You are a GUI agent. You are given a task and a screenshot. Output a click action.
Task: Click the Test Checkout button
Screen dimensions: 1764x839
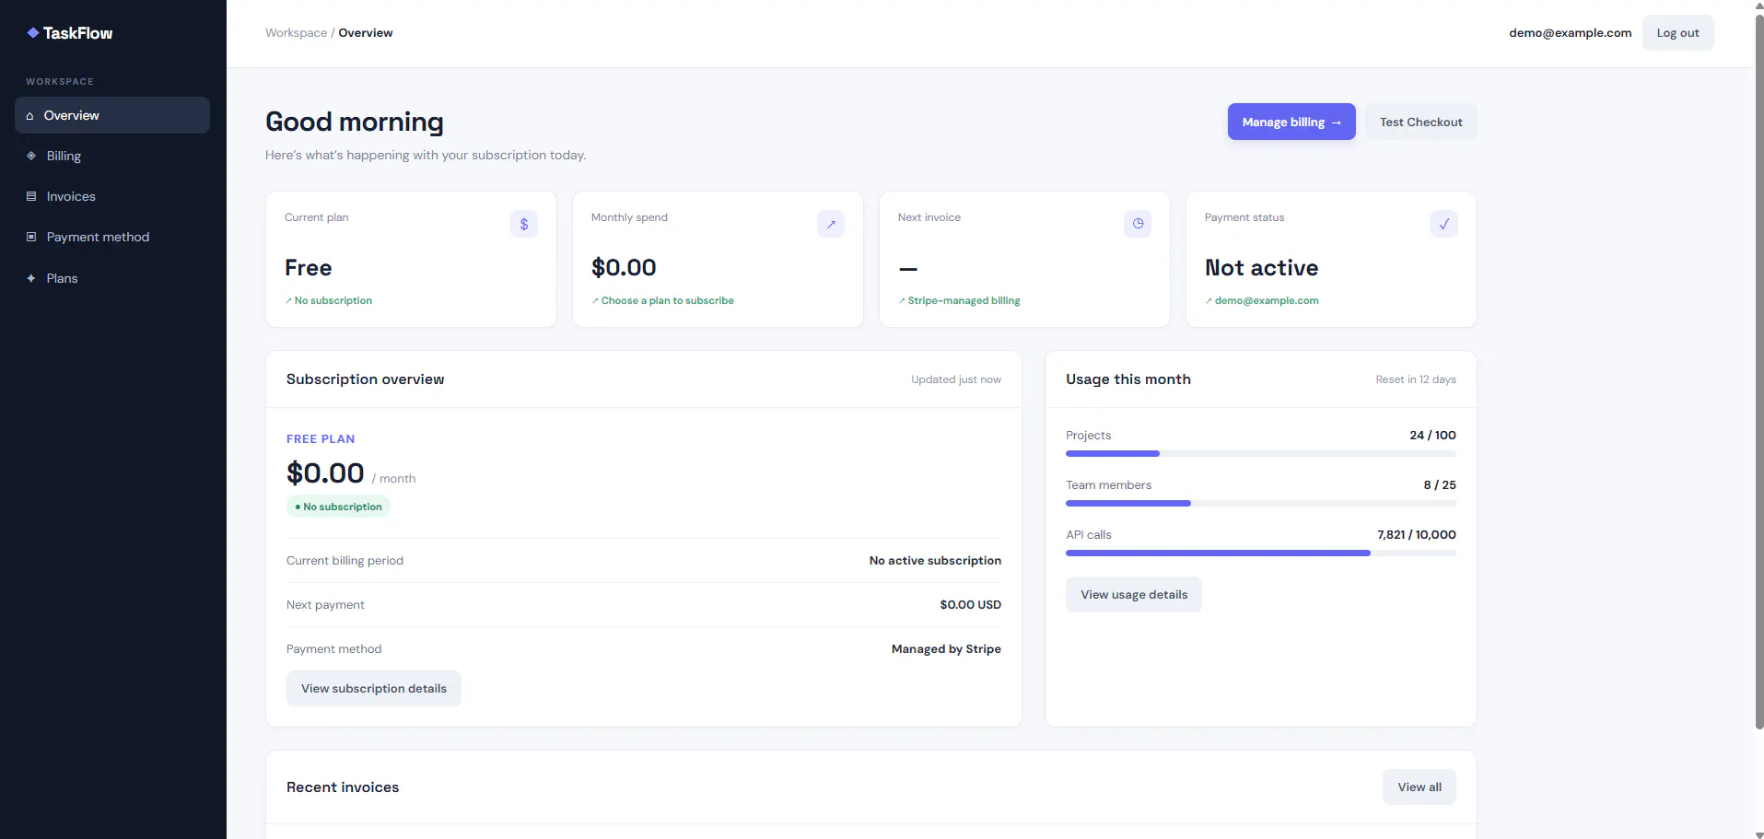tap(1421, 122)
